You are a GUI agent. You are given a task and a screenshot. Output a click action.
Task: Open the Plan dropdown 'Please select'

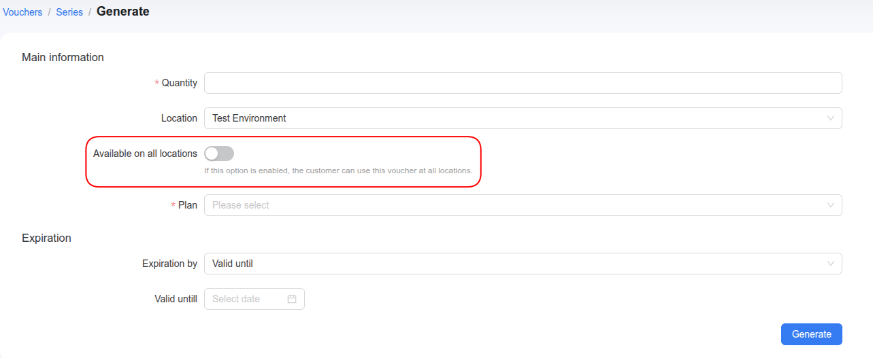523,205
